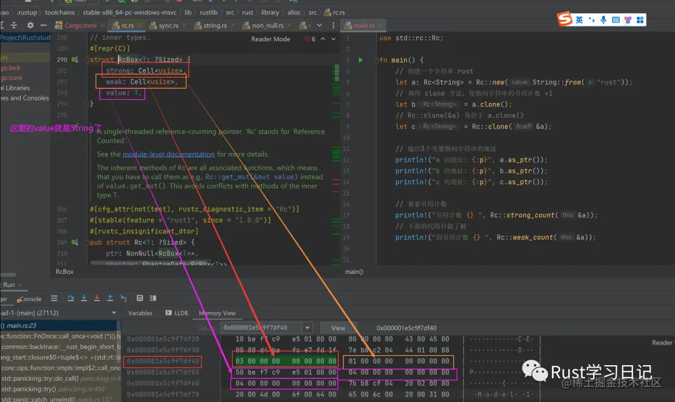Hide the project tool window
The width and height of the screenshot is (675, 402).
[x=44, y=26]
